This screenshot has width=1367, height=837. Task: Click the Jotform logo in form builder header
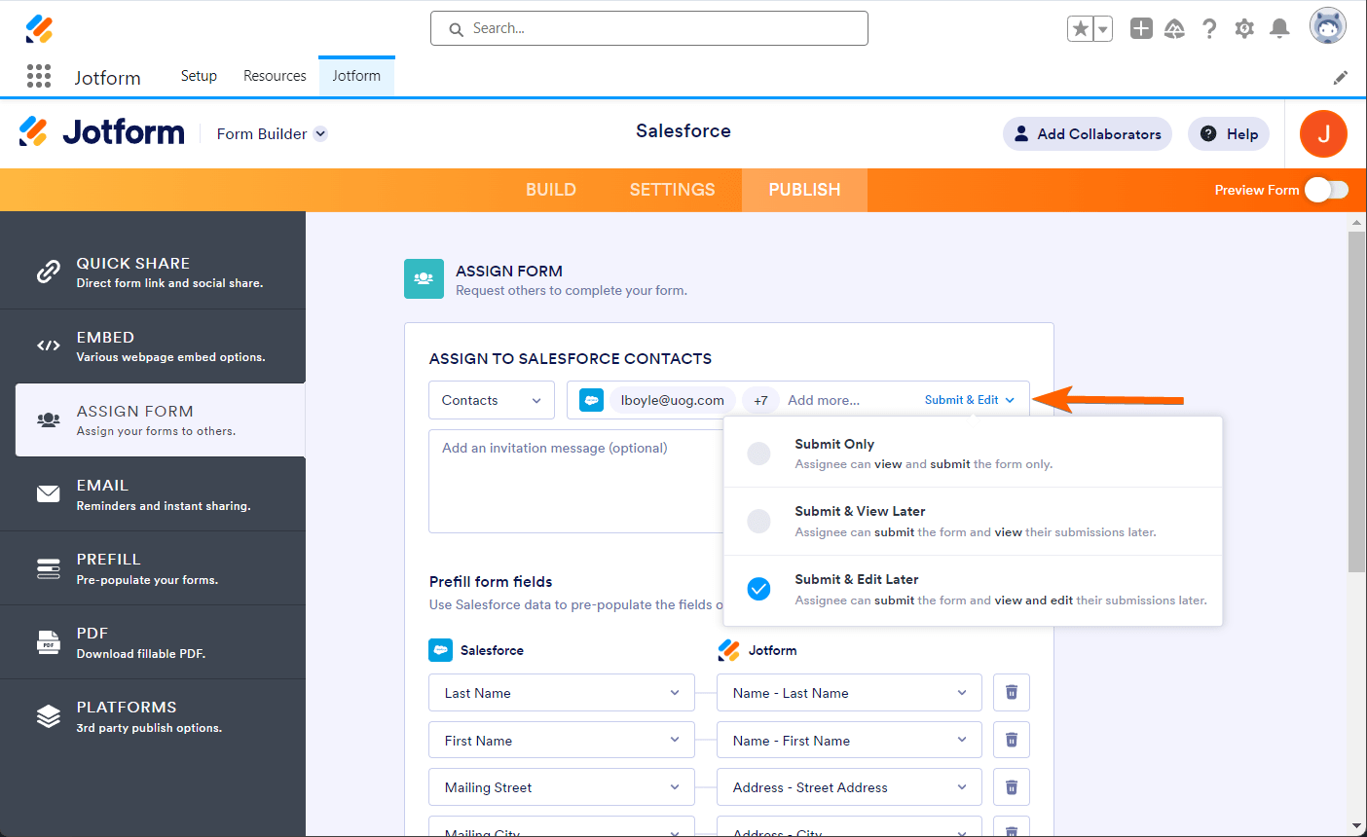coord(102,131)
